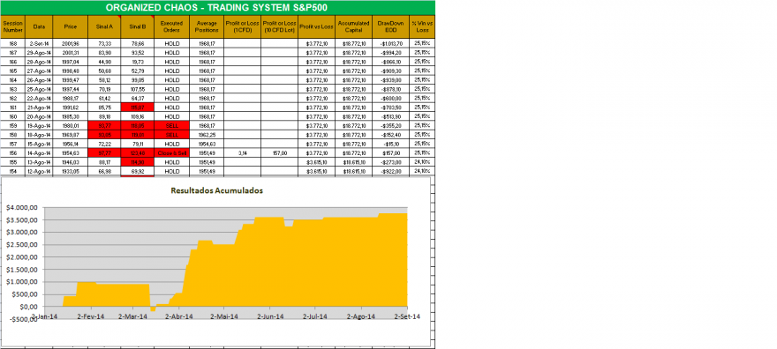Click the 'HOLD' cell in the 15-Ago-14 row
The image size is (777, 349).
pyautogui.click(x=171, y=144)
